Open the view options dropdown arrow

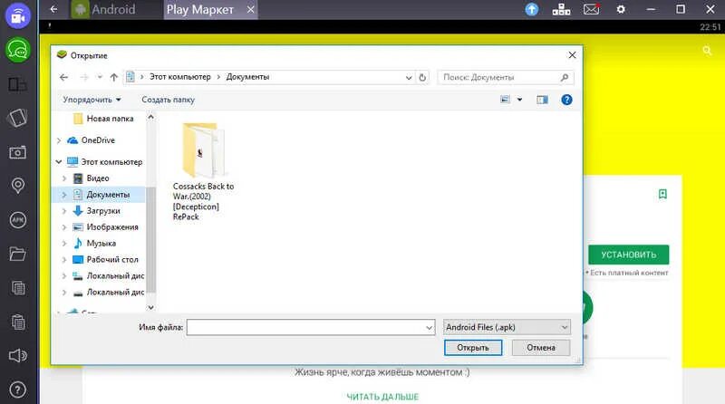[519, 100]
